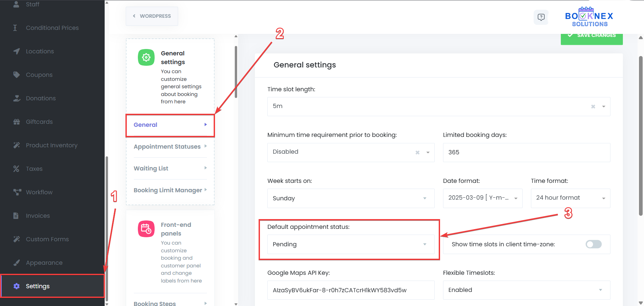Click the Limited booking days input field
This screenshot has width=644, height=306.
(526, 152)
